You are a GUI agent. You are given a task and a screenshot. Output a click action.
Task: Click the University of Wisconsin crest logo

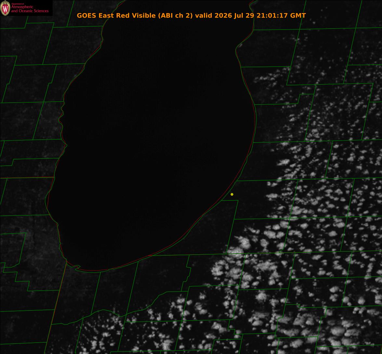click(x=5, y=8)
